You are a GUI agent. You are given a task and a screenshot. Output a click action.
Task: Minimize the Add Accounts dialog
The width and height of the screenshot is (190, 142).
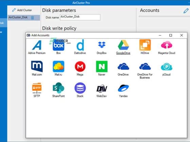pyautogui.click(x=160, y=35)
